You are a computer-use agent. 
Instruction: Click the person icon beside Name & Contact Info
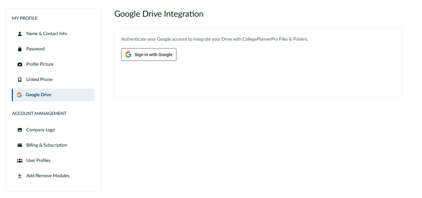pyautogui.click(x=20, y=34)
